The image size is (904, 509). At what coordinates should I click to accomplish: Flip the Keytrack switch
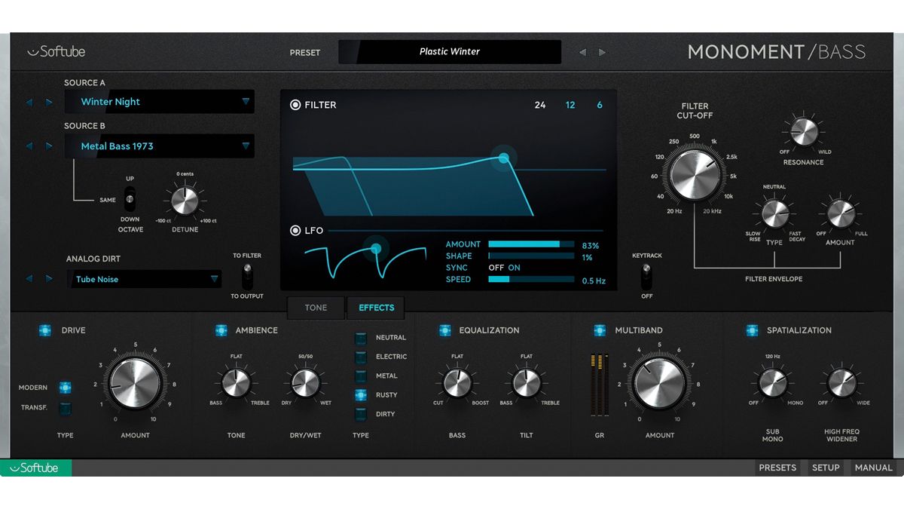645,277
